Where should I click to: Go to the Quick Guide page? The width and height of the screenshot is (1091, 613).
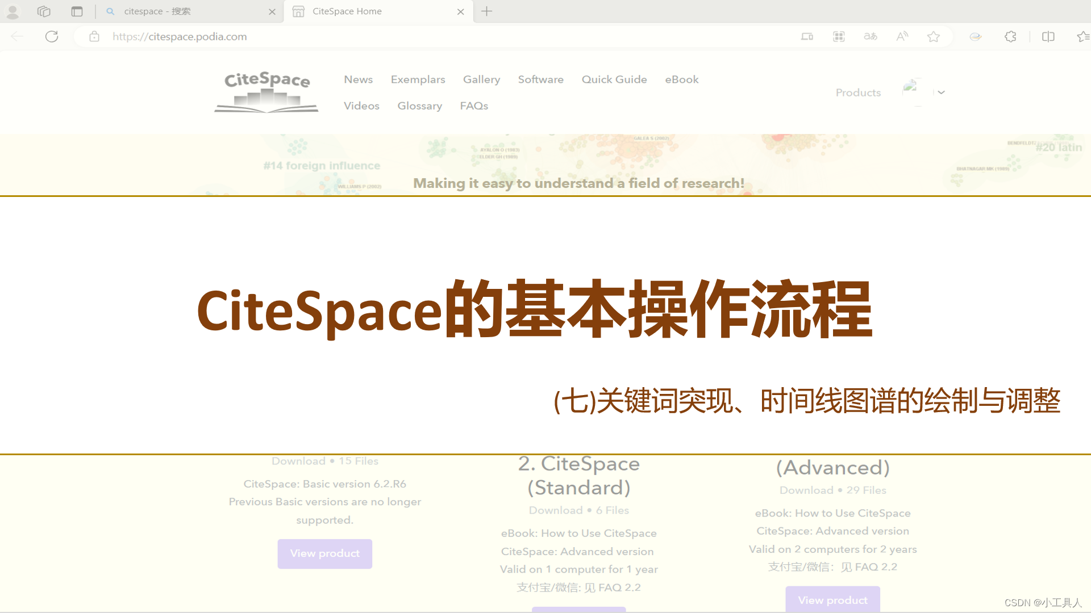coord(614,79)
